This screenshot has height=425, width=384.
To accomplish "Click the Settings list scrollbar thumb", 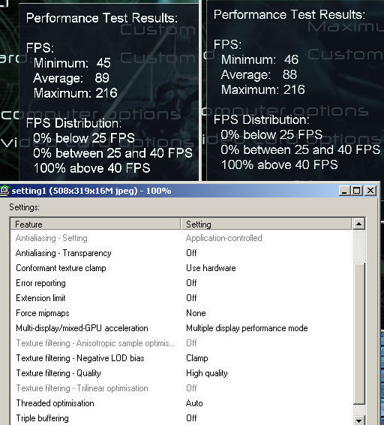I will coord(358,334).
